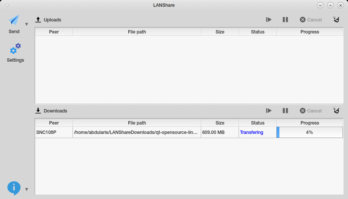Viewport: 348px width, 199px height.
Task: Cancel the selected download
Action: point(311,111)
